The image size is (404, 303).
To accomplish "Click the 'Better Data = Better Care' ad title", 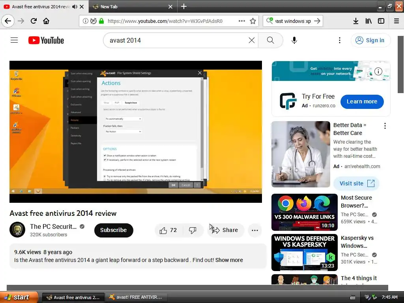I will click(350, 129).
